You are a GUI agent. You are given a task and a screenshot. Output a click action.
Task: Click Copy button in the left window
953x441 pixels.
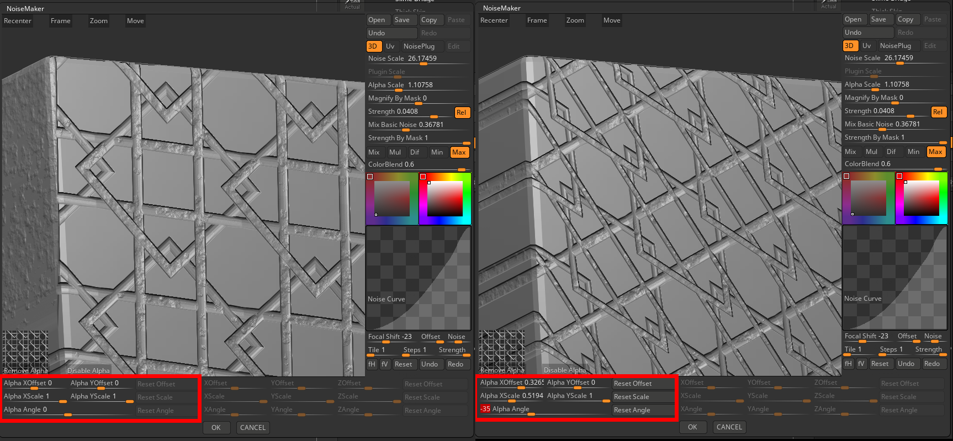(x=429, y=20)
